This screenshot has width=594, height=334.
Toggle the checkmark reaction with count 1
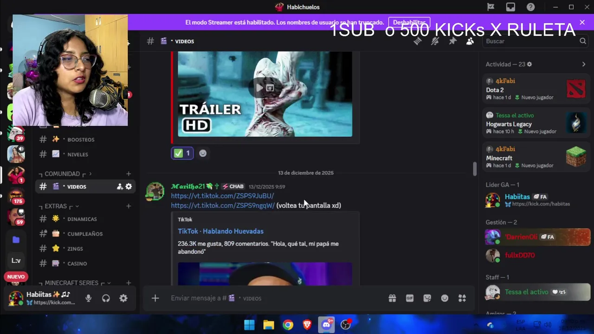click(x=182, y=153)
